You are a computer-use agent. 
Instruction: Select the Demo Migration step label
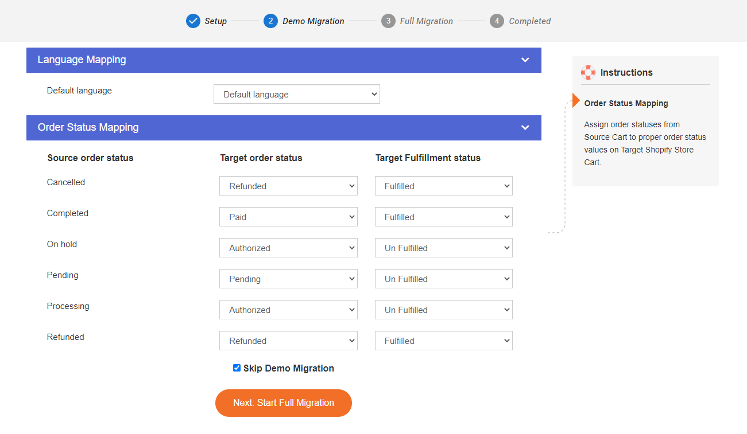313,21
